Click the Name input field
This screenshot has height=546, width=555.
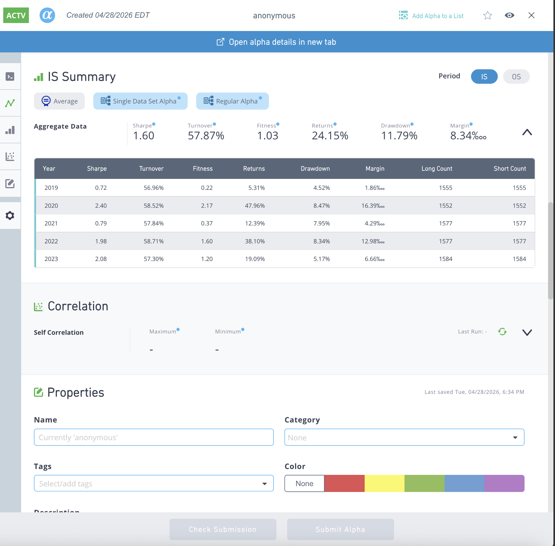point(154,437)
